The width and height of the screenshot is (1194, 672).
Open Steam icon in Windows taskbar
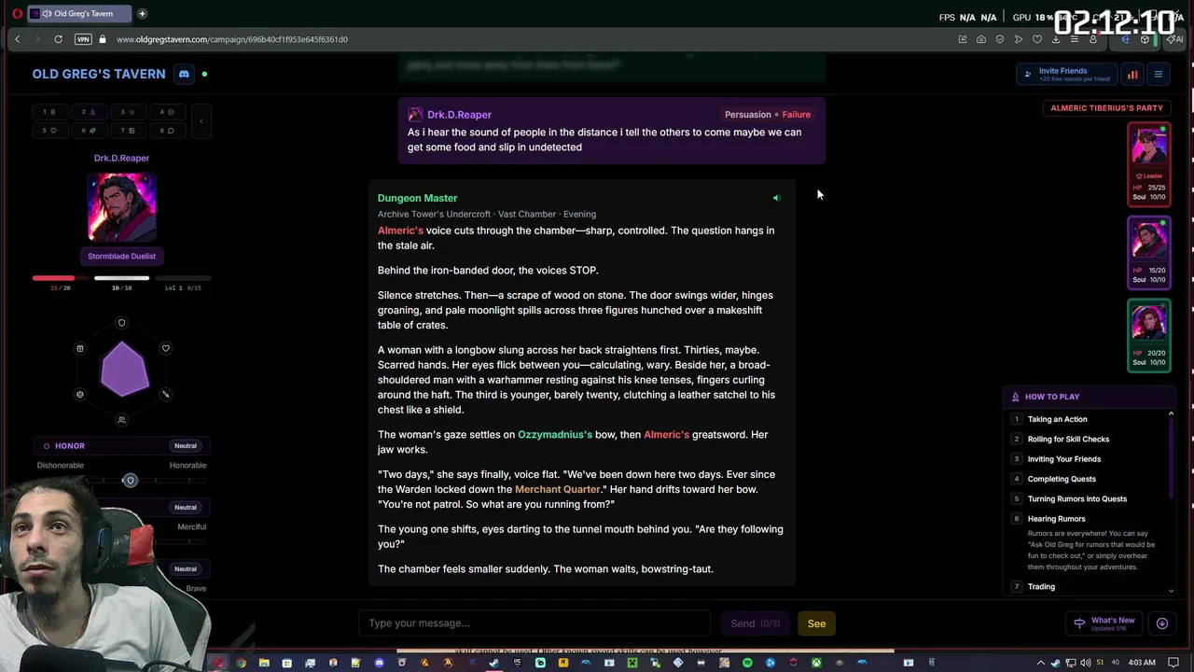(493, 663)
